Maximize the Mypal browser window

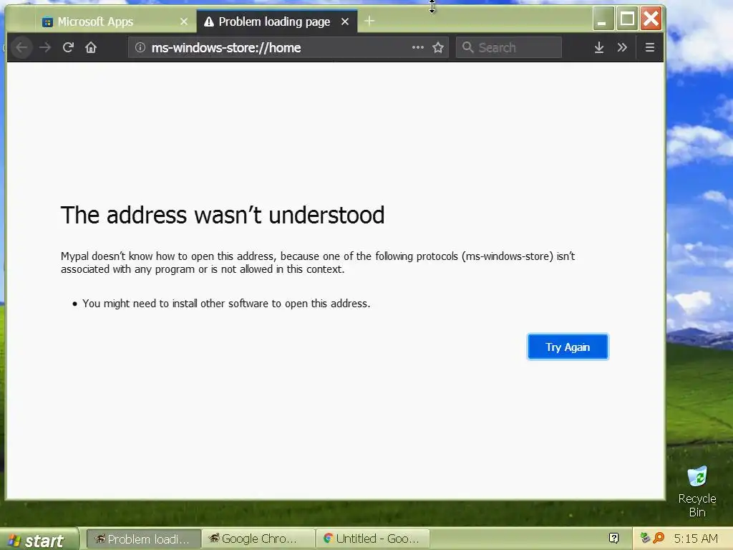(627, 19)
